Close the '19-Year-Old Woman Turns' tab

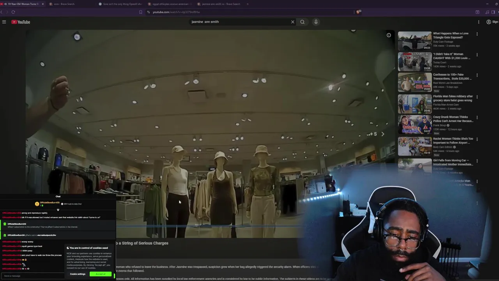(42, 4)
